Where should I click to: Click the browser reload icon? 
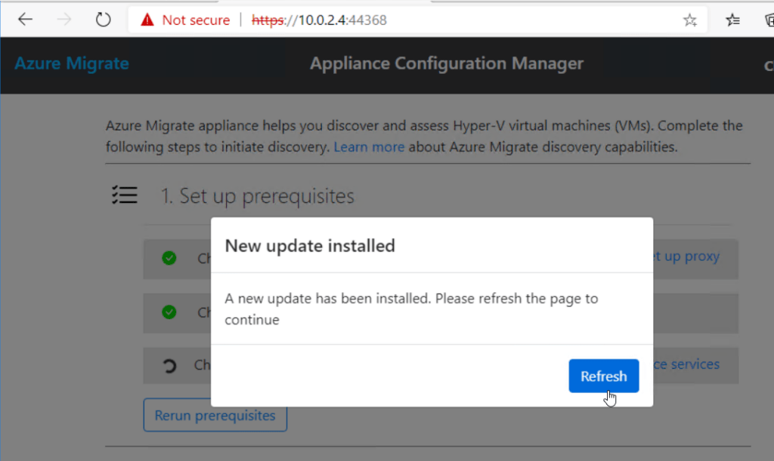pos(103,19)
